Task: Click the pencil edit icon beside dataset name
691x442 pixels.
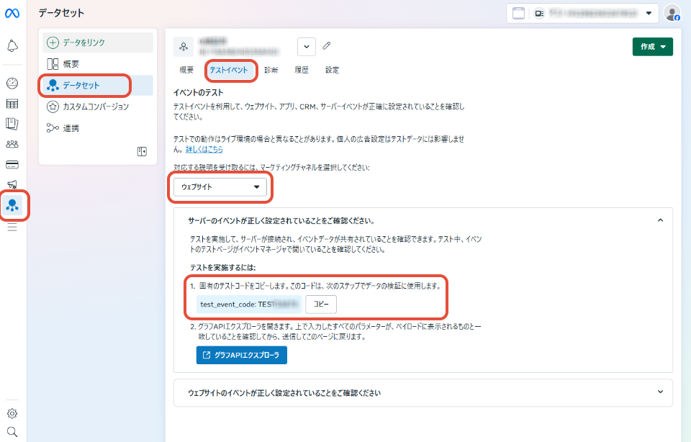Action: click(327, 46)
